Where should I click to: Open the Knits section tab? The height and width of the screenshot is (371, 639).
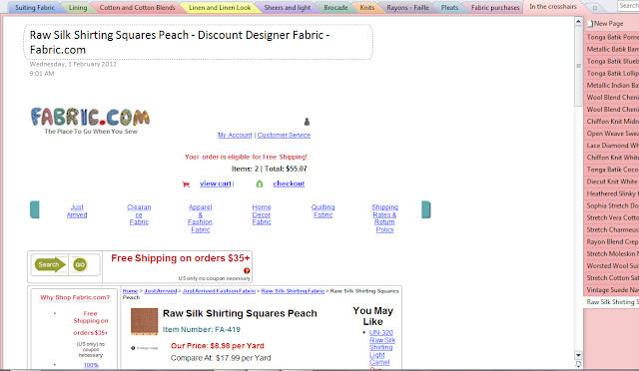tap(366, 7)
